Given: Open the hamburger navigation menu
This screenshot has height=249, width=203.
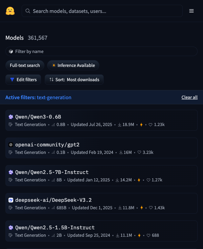Looking at the screenshot, I should (x=191, y=11).
